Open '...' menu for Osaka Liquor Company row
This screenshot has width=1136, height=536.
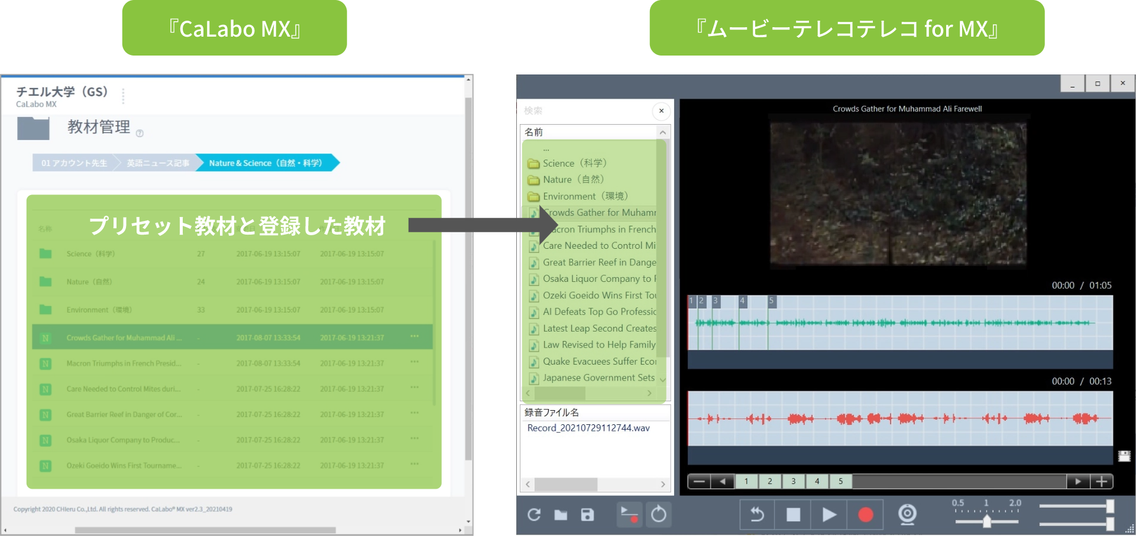pyautogui.click(x=415, y=438)
